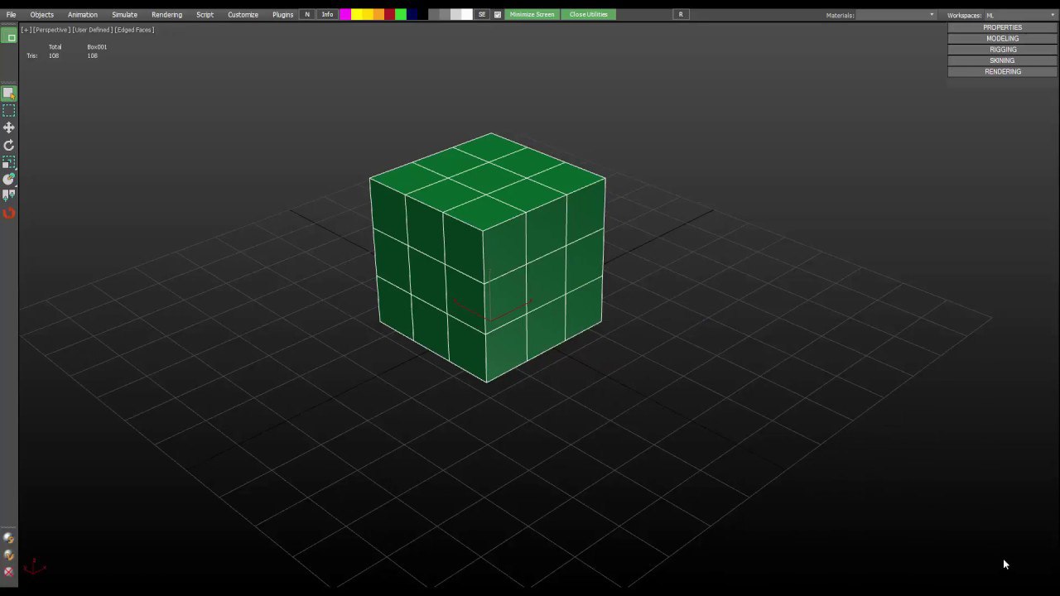Pick the navy blue color swatch
Image resolution: width=1060 pixels, height=596 pixels.
pos(412,15)
